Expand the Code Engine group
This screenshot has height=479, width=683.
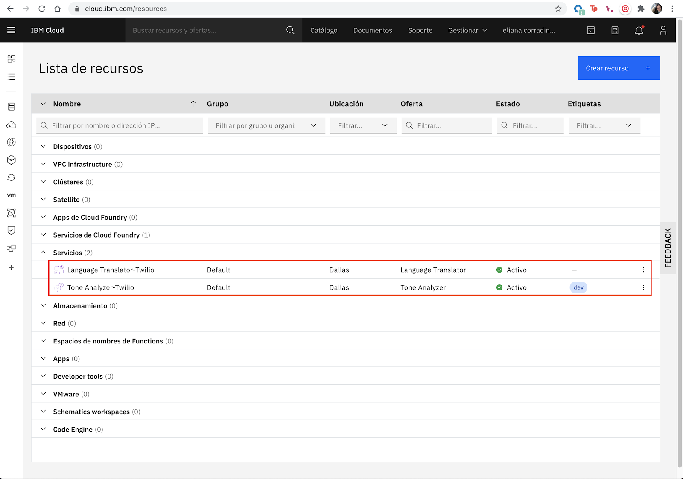pos(43,429)
